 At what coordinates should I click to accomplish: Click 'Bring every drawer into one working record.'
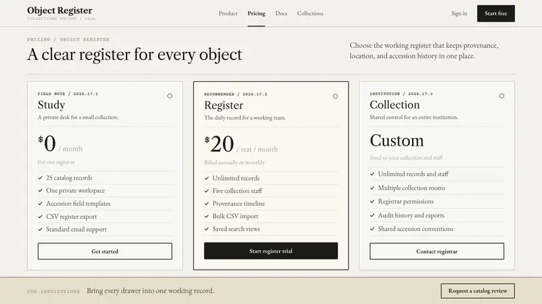[150, 291]
